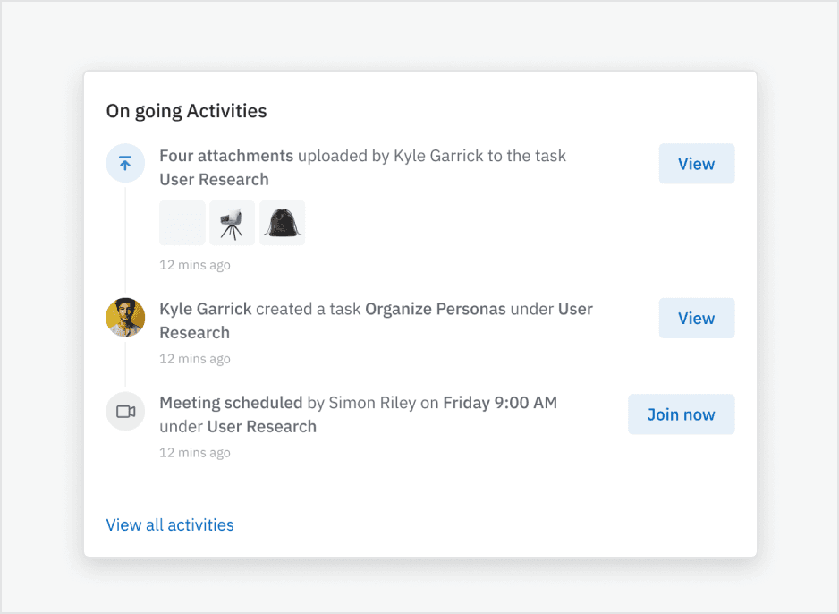Click the On going Activities heading
This screenshot has height=614, width=839.
tap(186, 111)
